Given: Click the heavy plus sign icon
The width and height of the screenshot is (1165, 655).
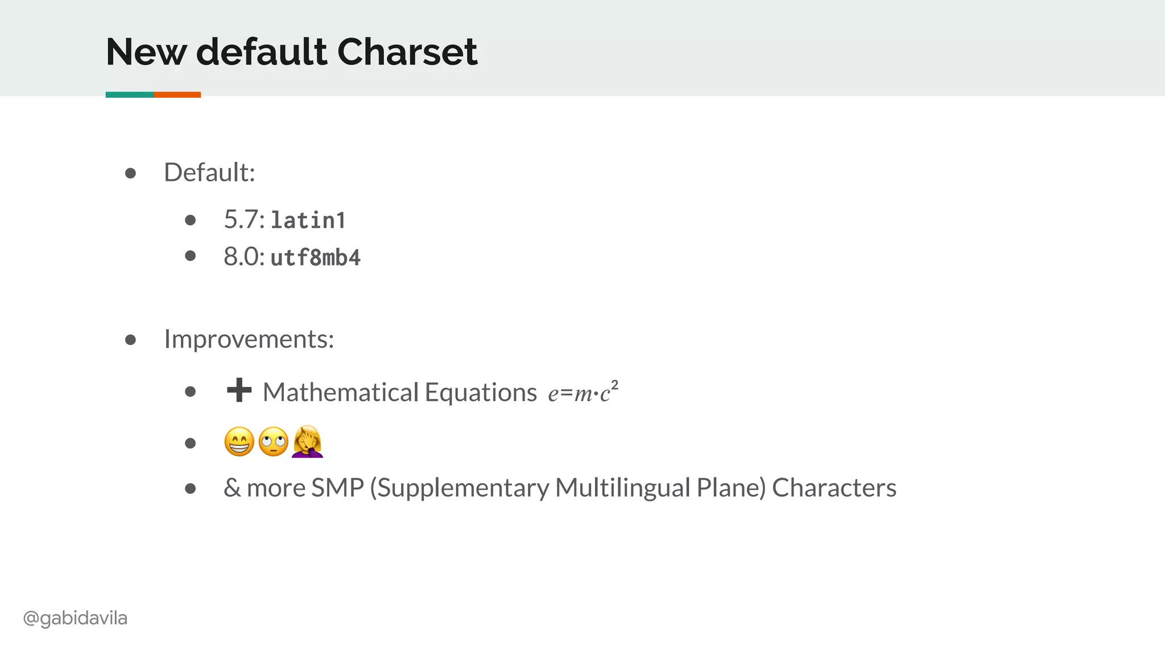Looking at the screenshot, I should (x=239, y=391).
